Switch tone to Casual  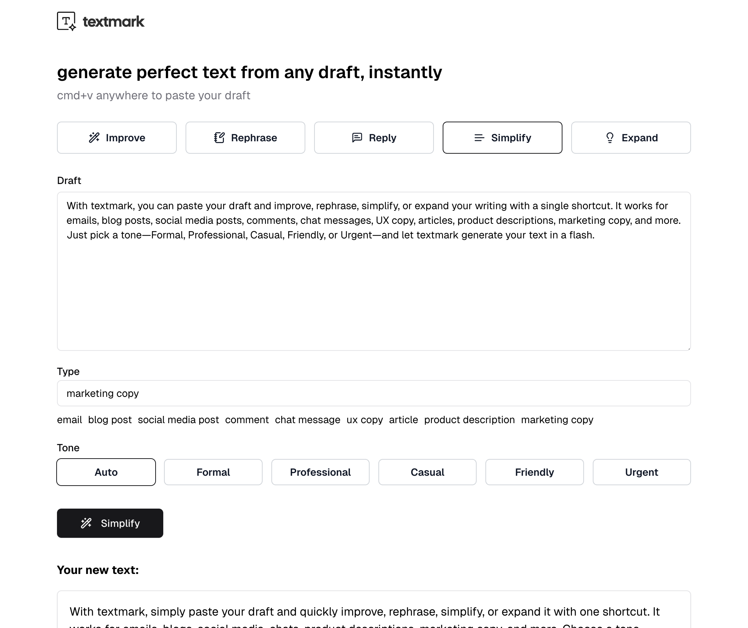tap(427, 472)
